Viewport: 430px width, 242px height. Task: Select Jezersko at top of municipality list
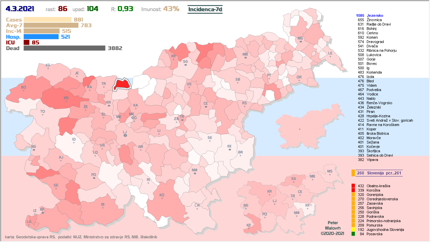tap(375, 15)
